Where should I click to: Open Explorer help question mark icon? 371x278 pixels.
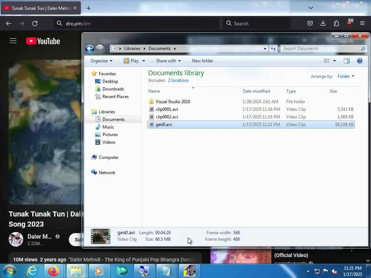(x=360, y=61)
